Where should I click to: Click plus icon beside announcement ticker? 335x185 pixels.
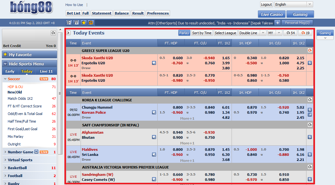pos(277,22)
